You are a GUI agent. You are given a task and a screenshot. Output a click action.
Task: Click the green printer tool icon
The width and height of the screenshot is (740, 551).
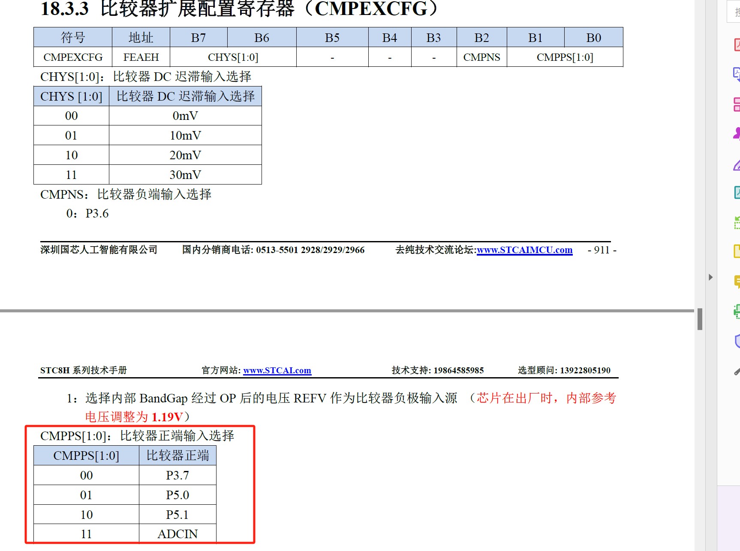point(737,311)
